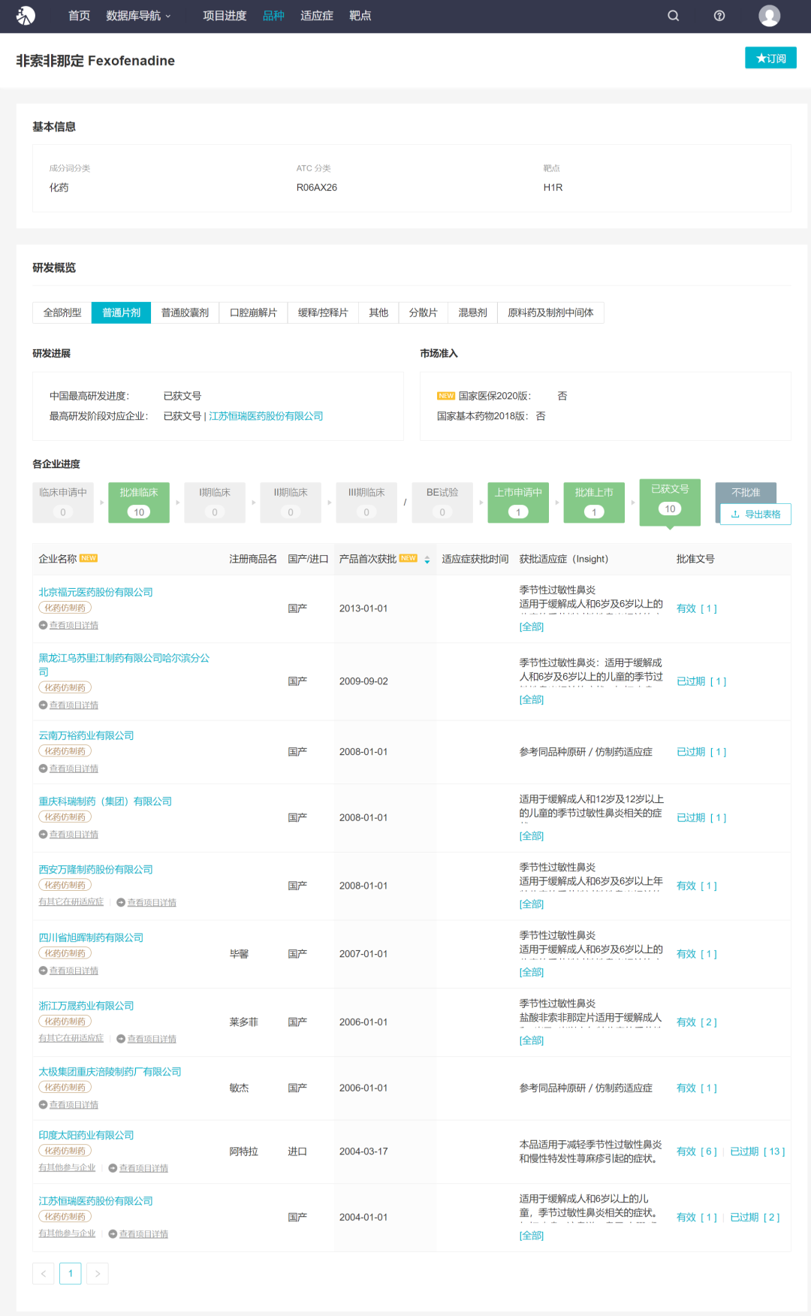Screen dimensions: 811x1316
Task: Open 江苏恒瑞医药股份有限公司 link in 研发进展
Action: 266,416
